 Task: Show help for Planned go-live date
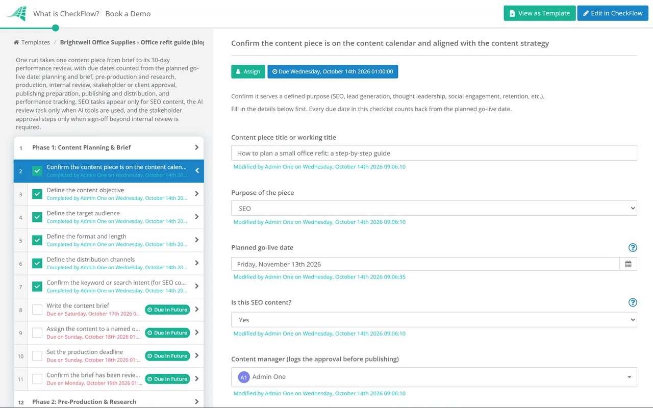coord(633,248)
